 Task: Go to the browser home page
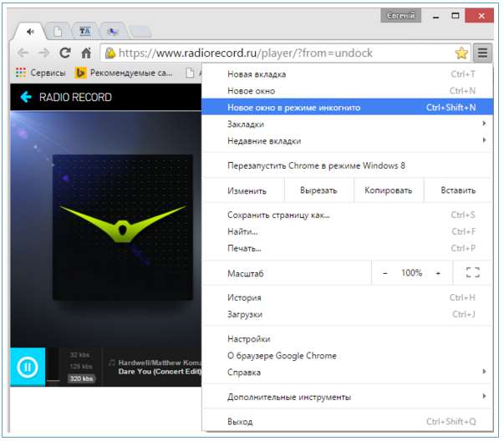(x=85, y=53)
